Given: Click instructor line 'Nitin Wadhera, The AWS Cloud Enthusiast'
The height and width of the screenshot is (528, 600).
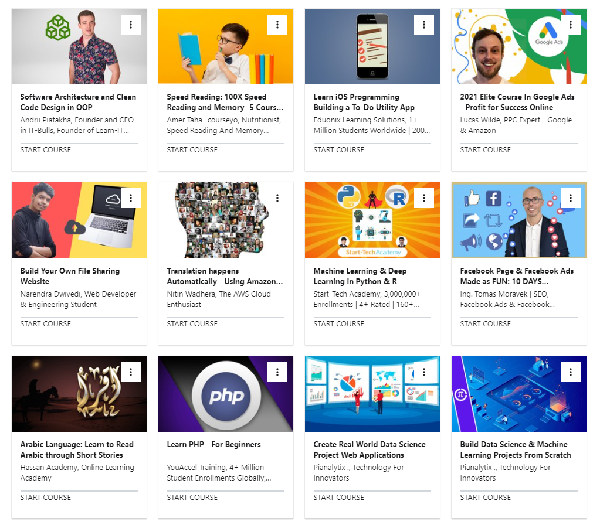Looking at the screenshot, I should pos(219,299).
